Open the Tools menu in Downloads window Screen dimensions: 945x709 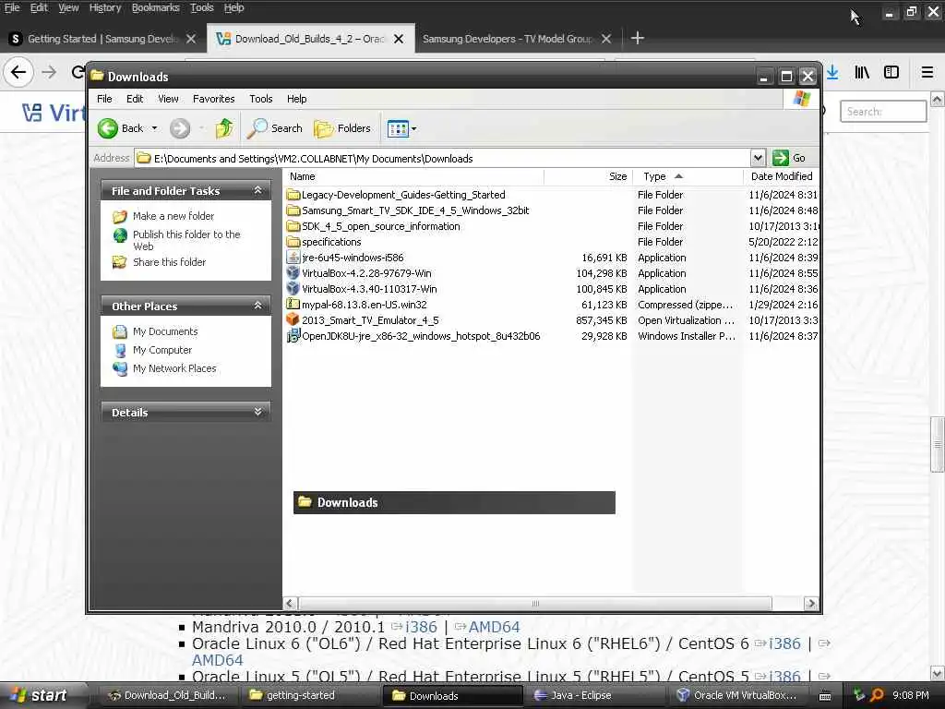click(x=260, y=99)
